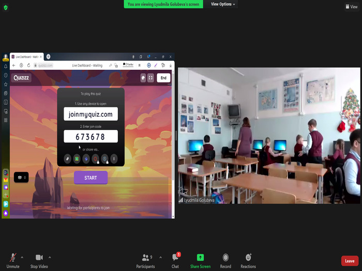Screen dimensions: 362x271
Task: Open a new browser tab
Action: (48, 56)
